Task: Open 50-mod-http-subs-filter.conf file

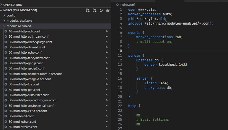Action: (29, 95)
